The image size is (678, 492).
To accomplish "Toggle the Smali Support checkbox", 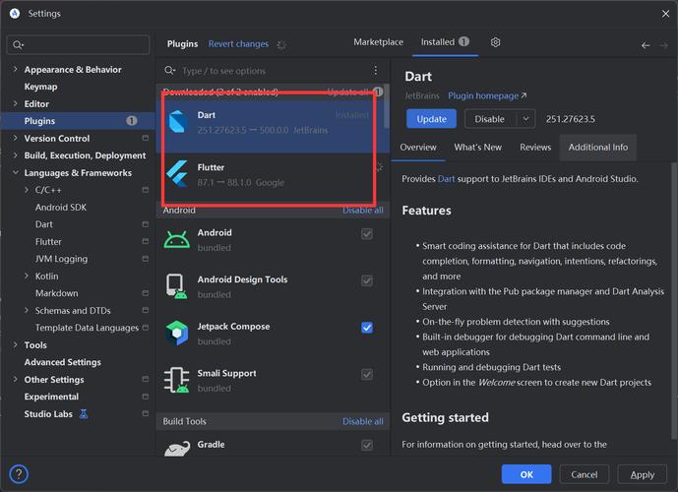I will point(367,374).
